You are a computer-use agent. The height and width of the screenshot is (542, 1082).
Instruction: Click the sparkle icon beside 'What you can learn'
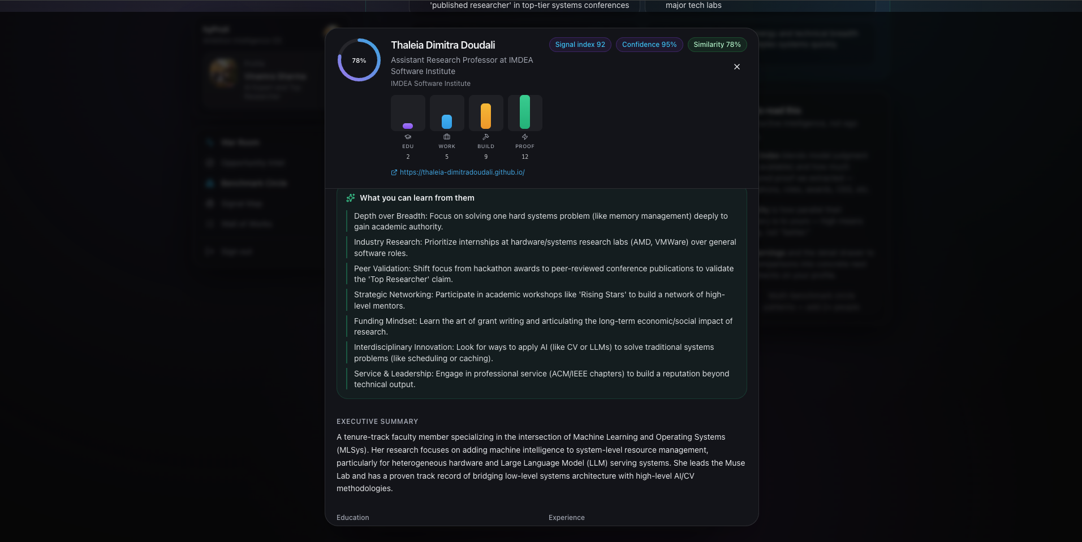351,198
